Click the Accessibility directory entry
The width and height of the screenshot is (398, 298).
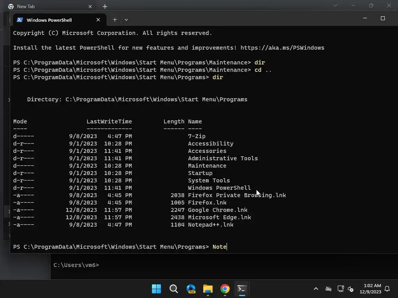[210, 144]
